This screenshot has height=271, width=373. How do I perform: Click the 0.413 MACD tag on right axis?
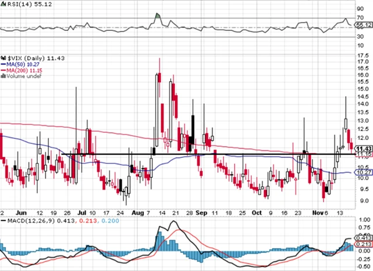pyautogui.click(x=363, y=238)
